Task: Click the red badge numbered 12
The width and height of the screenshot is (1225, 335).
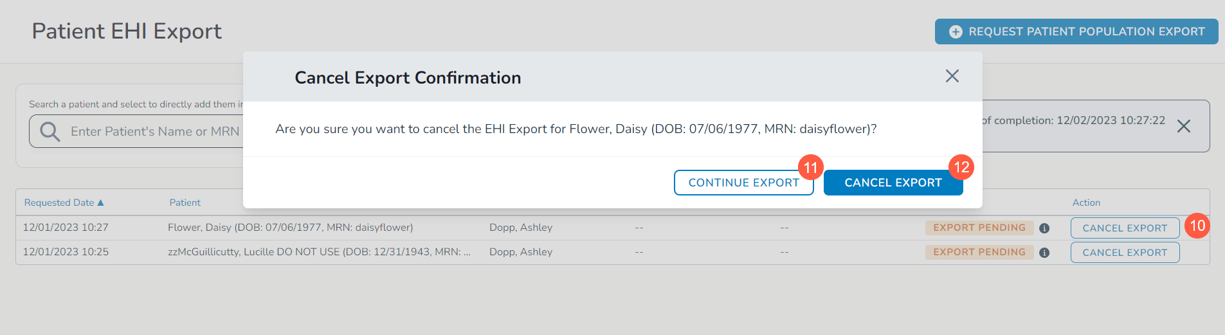Action: tap(961, 167)
